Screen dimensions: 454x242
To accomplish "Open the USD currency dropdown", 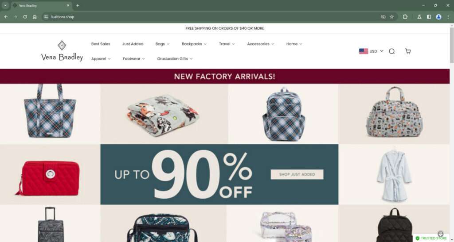I will (371, 51).
